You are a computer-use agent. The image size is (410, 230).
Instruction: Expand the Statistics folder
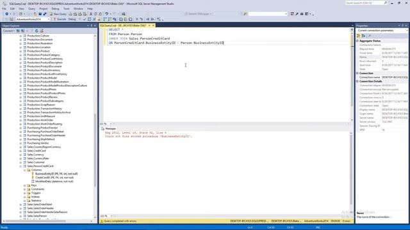pos(24,201)
